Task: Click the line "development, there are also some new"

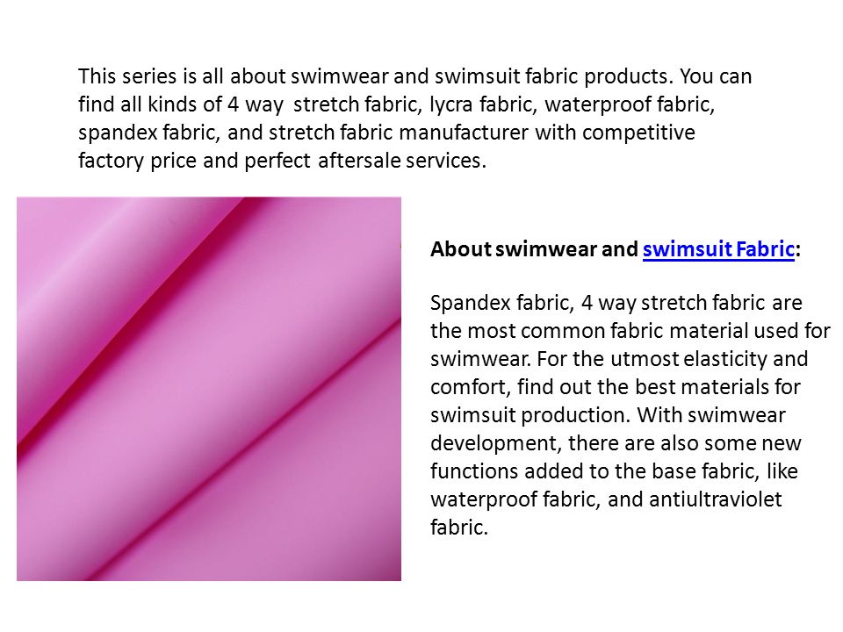Action: coord(616,443)
